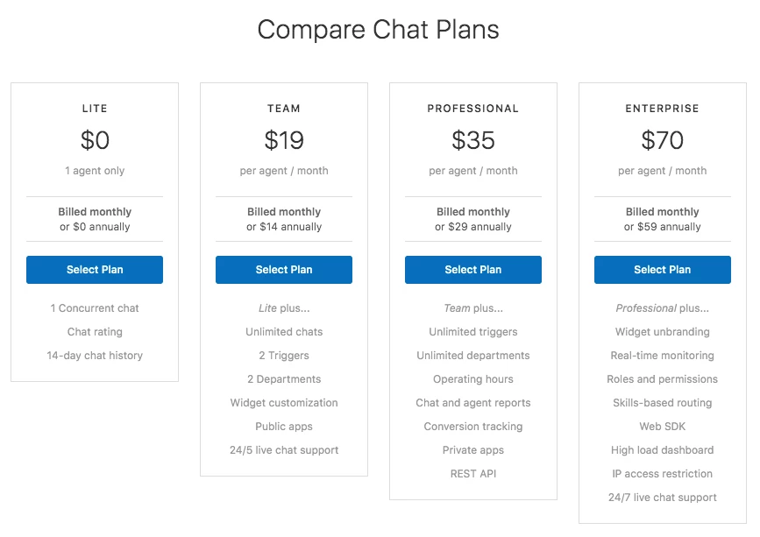This screenshot has height=537, width=760.
Task: Click 'Unlimited chats' in Team plan
Action: tap(284, 332)
